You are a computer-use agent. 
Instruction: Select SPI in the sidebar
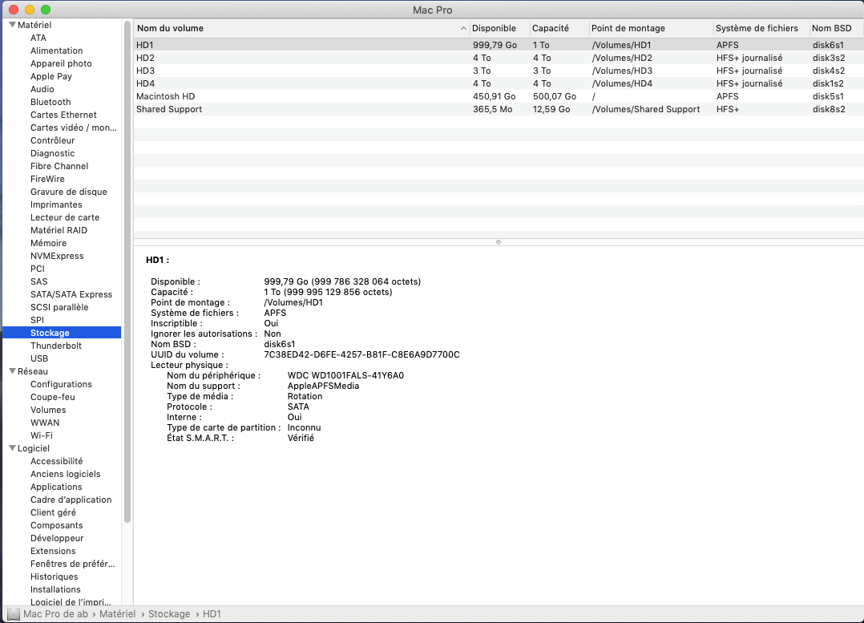pyautogui.click(x=37, y=320)
